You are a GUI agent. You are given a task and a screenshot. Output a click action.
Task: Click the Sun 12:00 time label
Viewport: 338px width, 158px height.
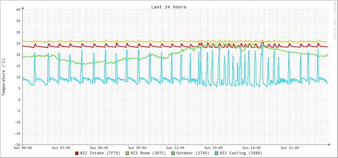(x=175, y=148)
